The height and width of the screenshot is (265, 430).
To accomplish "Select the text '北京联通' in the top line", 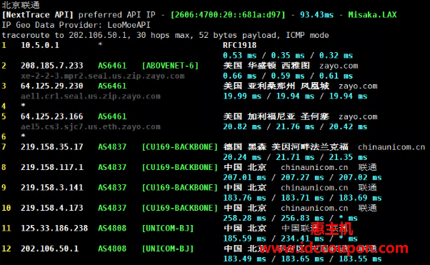I will (x=21, y=5).
